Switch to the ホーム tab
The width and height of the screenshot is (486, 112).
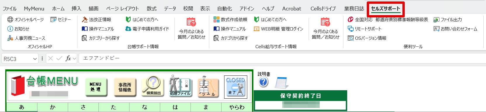click(x=58, y=9)
